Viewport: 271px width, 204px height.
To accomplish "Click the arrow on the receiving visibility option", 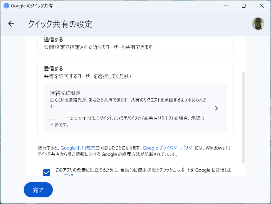I will pos(216,108).
